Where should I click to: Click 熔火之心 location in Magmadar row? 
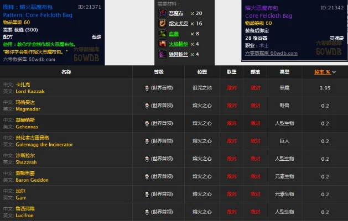(202, 106)
